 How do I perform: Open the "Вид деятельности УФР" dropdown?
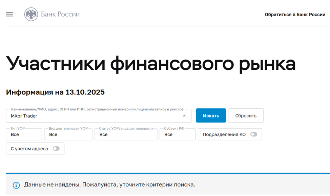[68, 134]
